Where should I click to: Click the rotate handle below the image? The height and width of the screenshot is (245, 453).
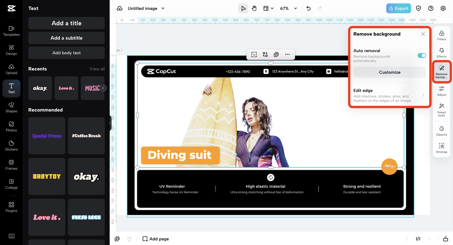pos(271,177)
